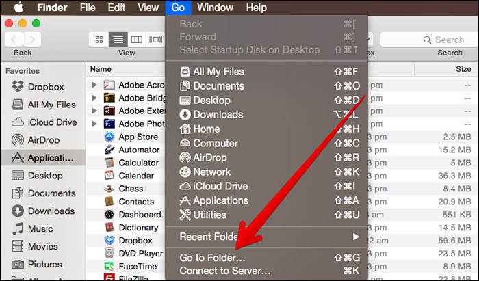Choose Applications from the Go menu
Screen dimensions: 479x281
[266, 201]
